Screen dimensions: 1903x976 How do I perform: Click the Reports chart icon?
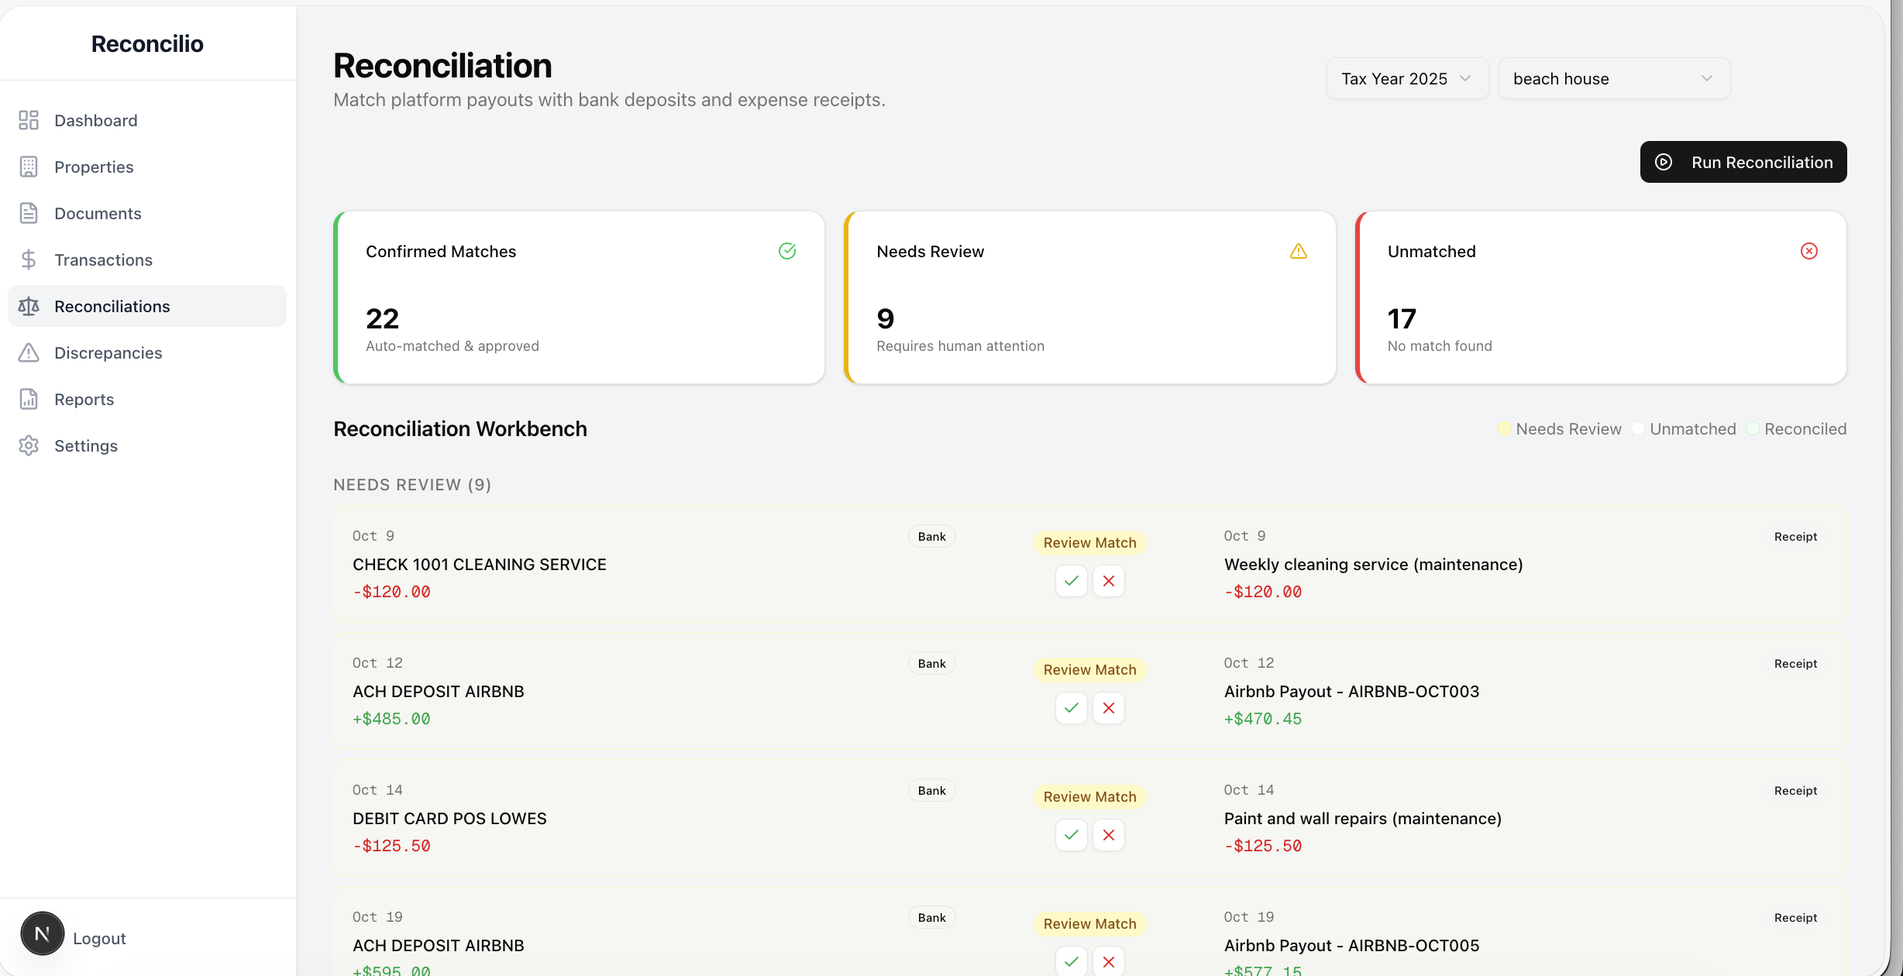[29, 399]
